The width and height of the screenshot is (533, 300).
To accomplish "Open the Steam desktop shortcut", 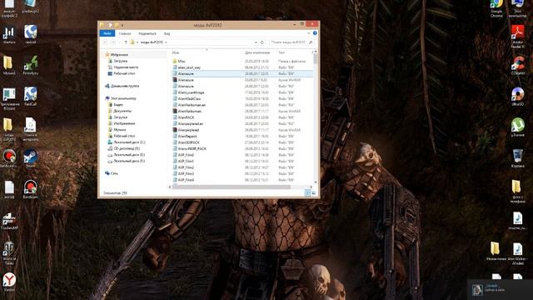I will (30, 158).
